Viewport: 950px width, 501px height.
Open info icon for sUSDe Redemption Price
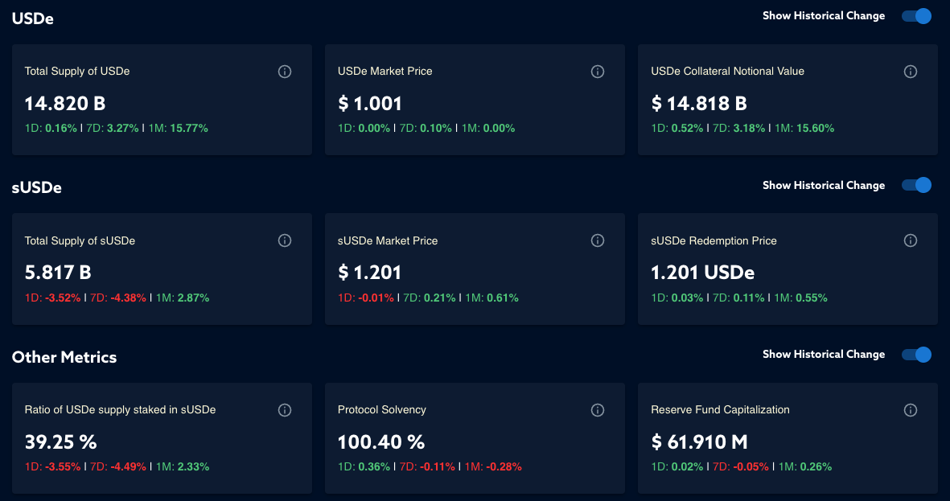tap(911, 240)
